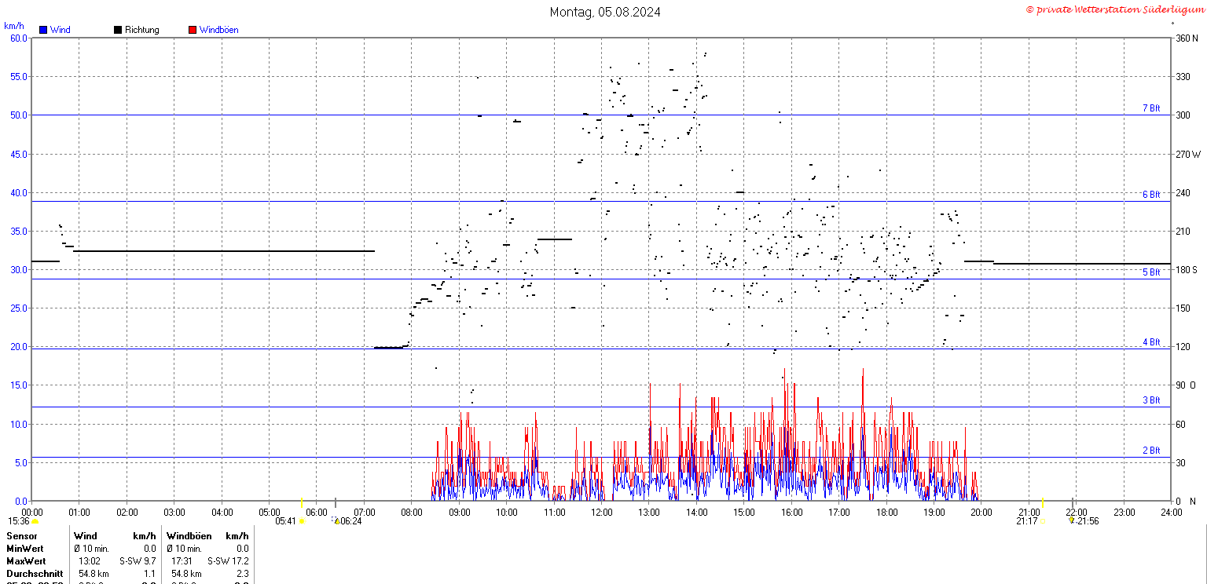Click the blue Wind legend square
This screenshot has width=1207, height=584.
tap(43, 30)
